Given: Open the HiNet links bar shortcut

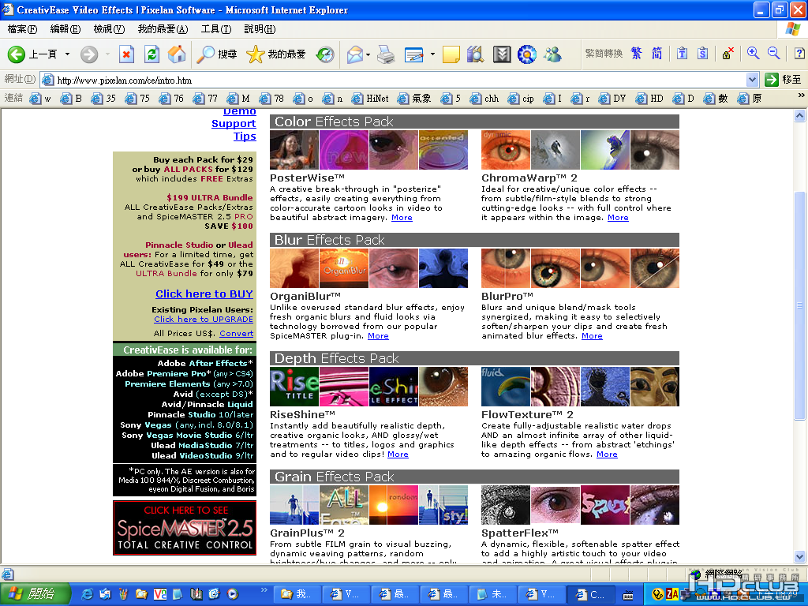Looking at the screenshot, I should point(371,99).
